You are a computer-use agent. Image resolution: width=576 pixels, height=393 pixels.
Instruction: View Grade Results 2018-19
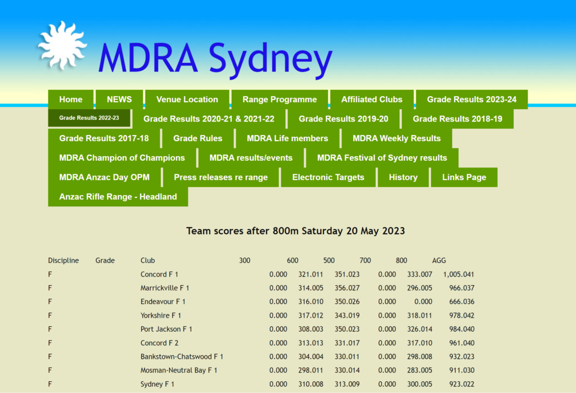pyautogui.click(x=457, y=119)
